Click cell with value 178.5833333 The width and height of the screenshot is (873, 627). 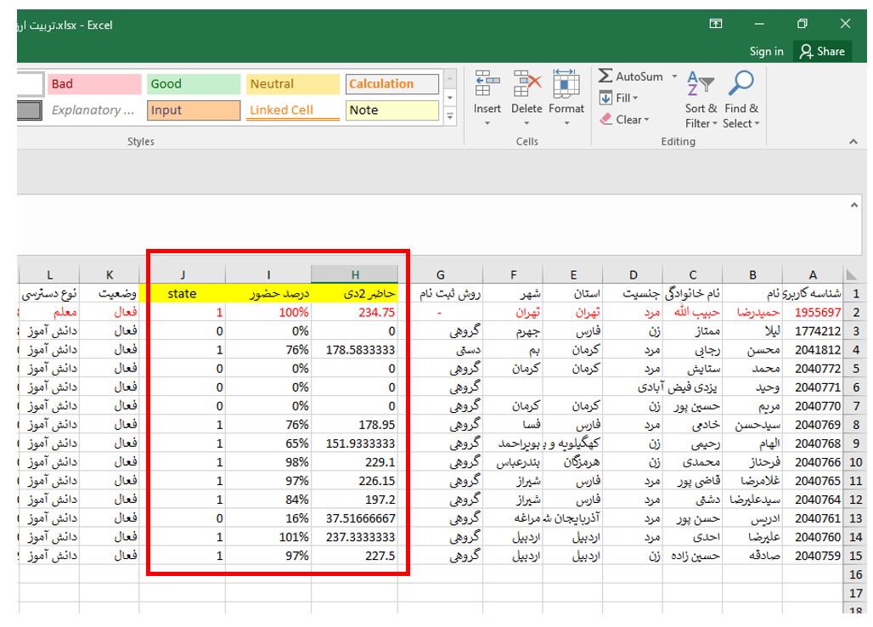(x=355, y=350)
